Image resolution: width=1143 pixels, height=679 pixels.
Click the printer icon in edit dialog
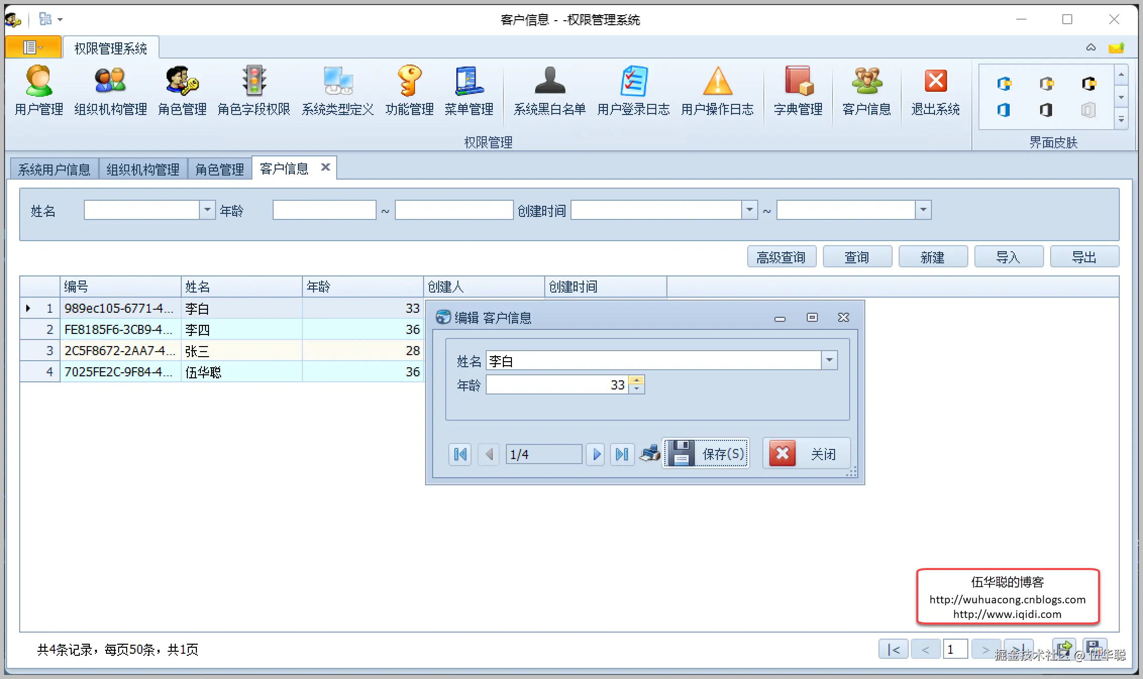pyautogui.click(x=650, y=454)
